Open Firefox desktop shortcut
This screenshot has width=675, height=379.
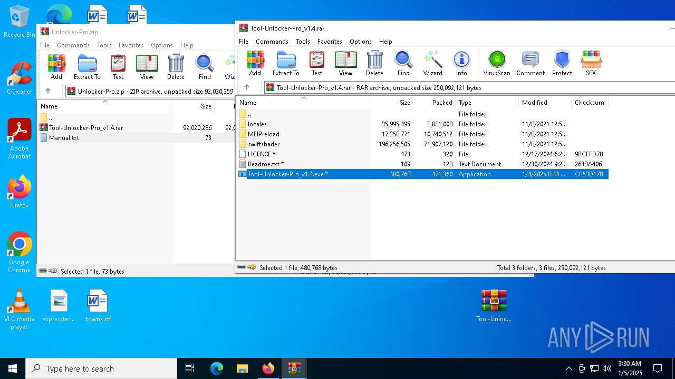[x=19, y=192]
